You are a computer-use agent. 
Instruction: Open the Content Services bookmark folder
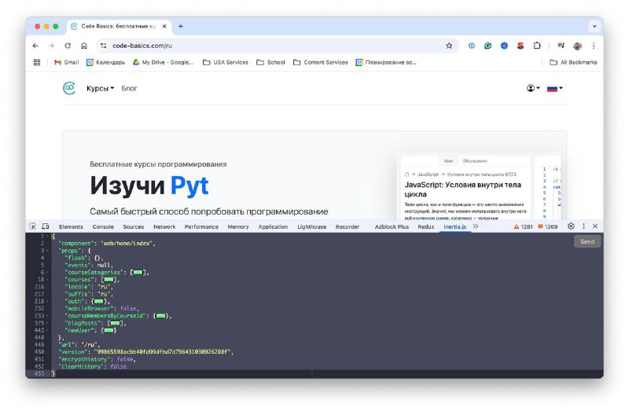pos(321,62)
